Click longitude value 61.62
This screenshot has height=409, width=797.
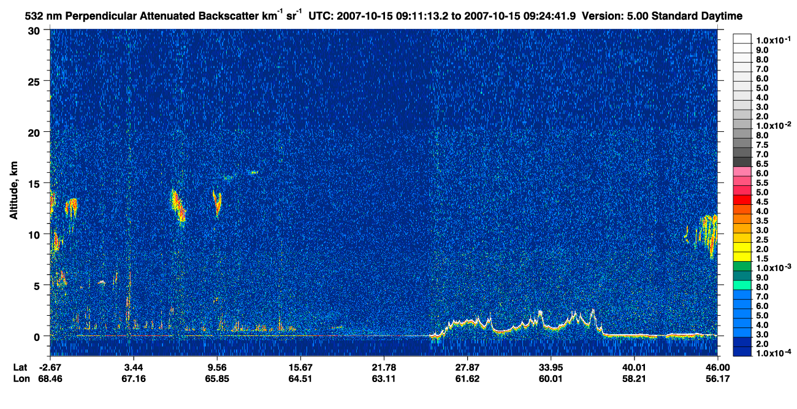(467, 379)
